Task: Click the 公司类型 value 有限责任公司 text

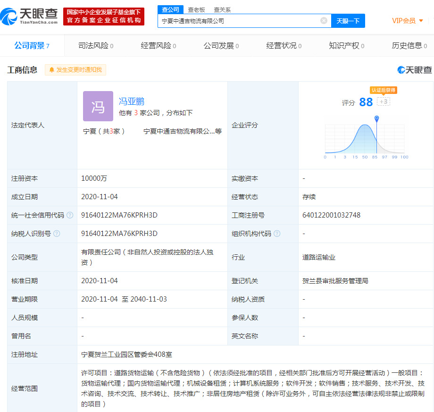Action: 147,257
